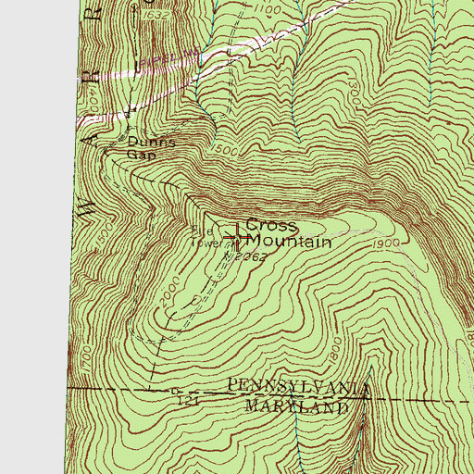Viewport: 474px width, 474px height.
Task: Click the 2062 summit elevation number
Action: (x=250, y=256)
